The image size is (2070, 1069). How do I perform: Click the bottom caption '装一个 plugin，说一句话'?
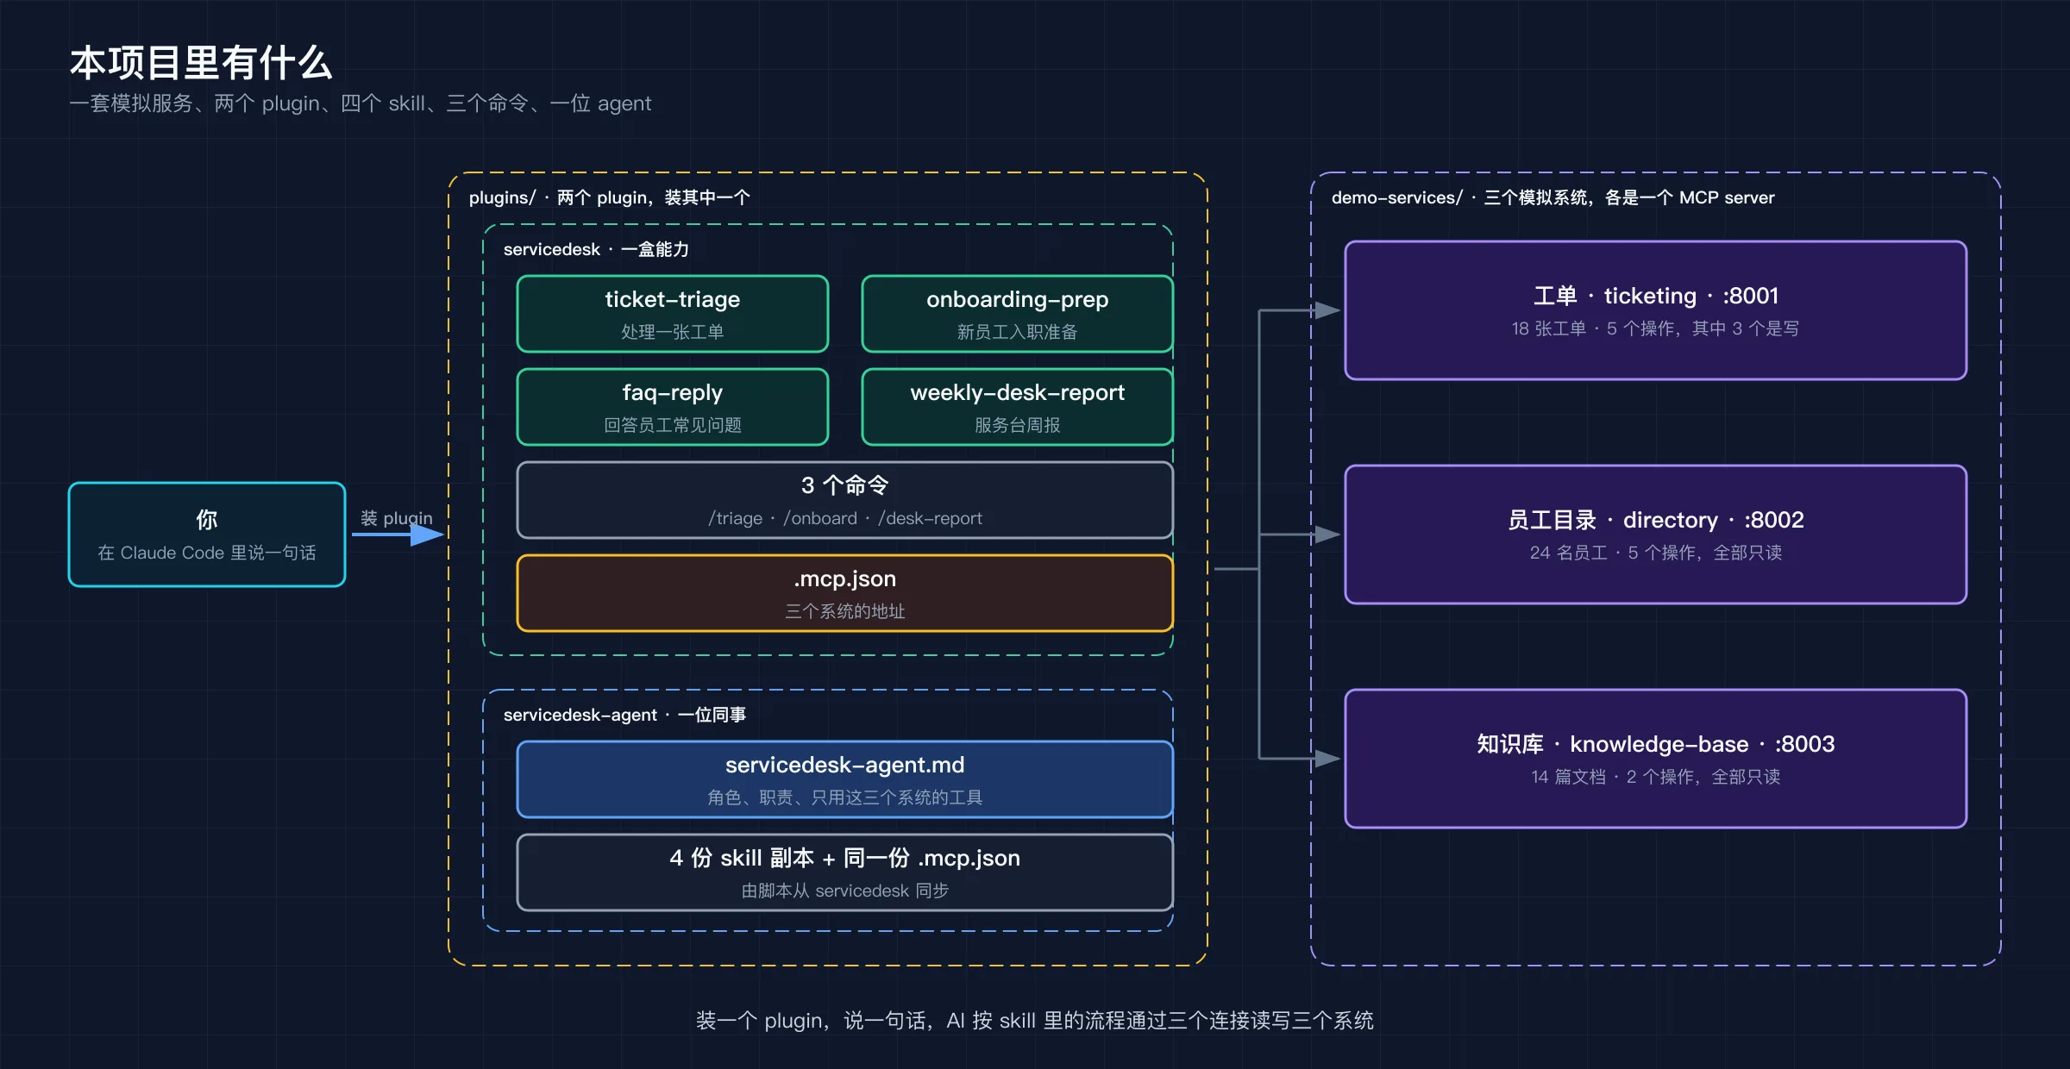point(1035,1021)
